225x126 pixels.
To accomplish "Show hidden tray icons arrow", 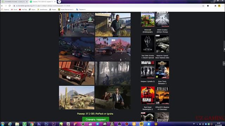I will [197, 124].
